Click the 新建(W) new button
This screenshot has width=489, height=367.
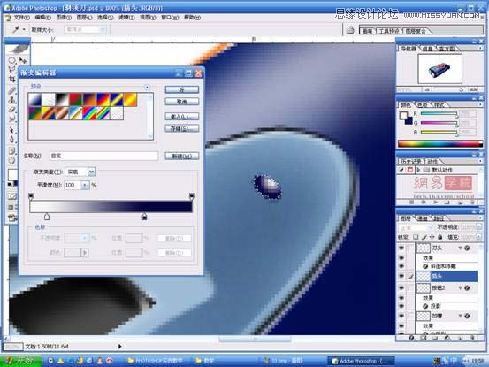coord(182,156)
